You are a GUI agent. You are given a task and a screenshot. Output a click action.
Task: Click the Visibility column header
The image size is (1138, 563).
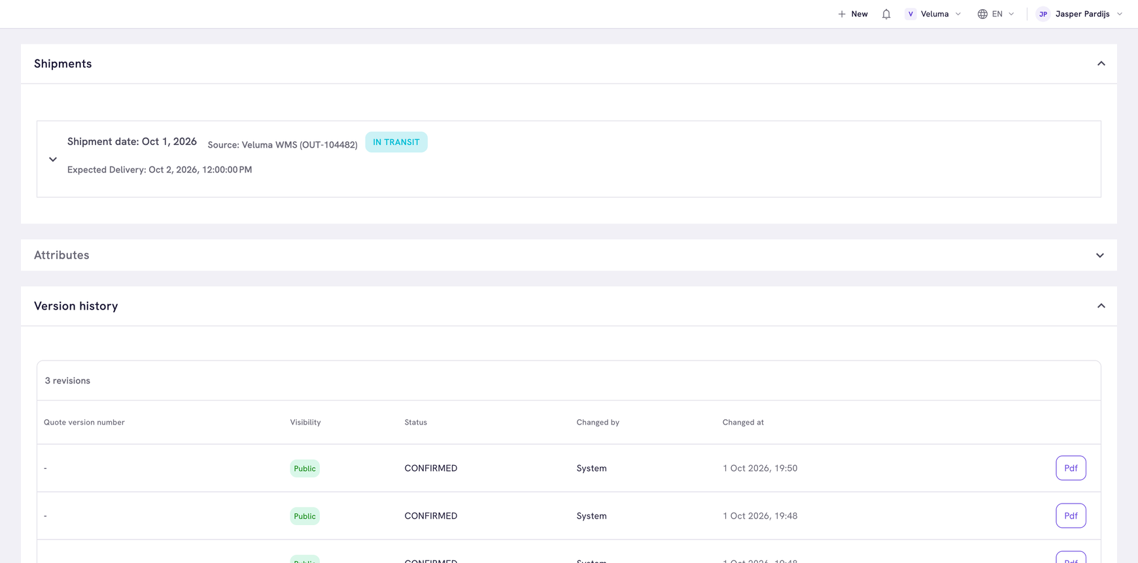305,423
